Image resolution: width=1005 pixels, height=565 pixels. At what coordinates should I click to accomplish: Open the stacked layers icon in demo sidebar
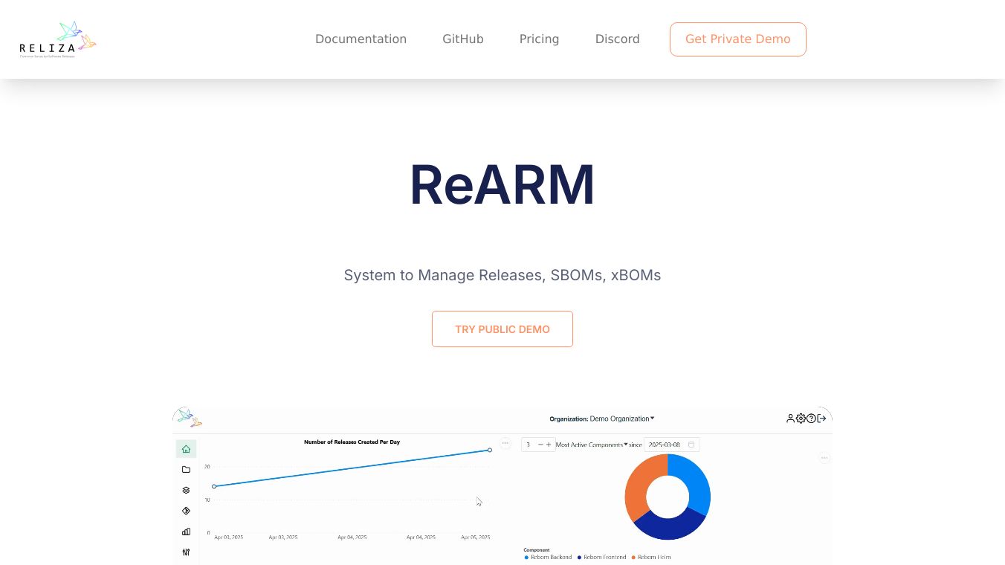point(186,491)
